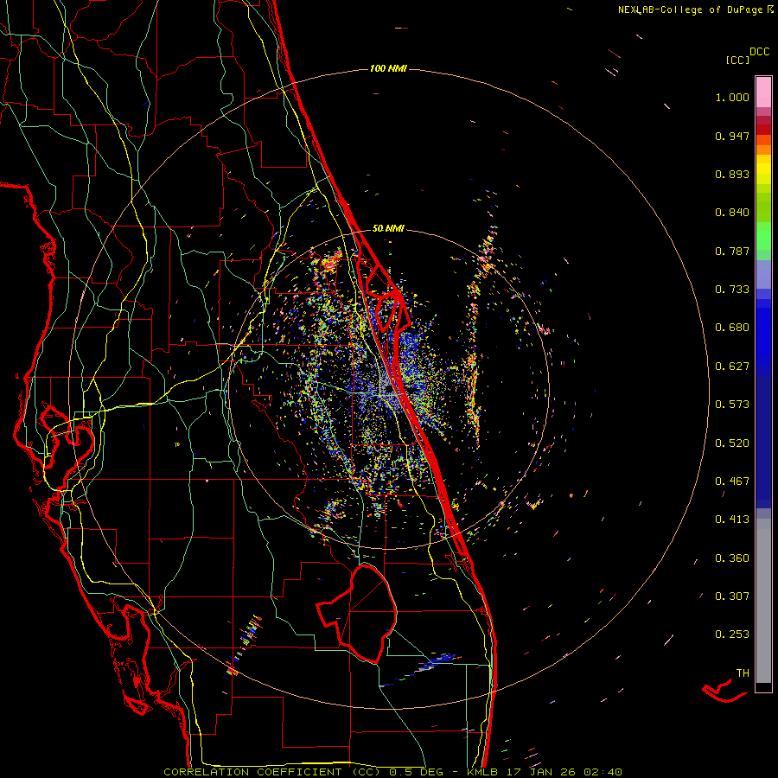Click the [CC] units label beside the legend

[738, 60]
